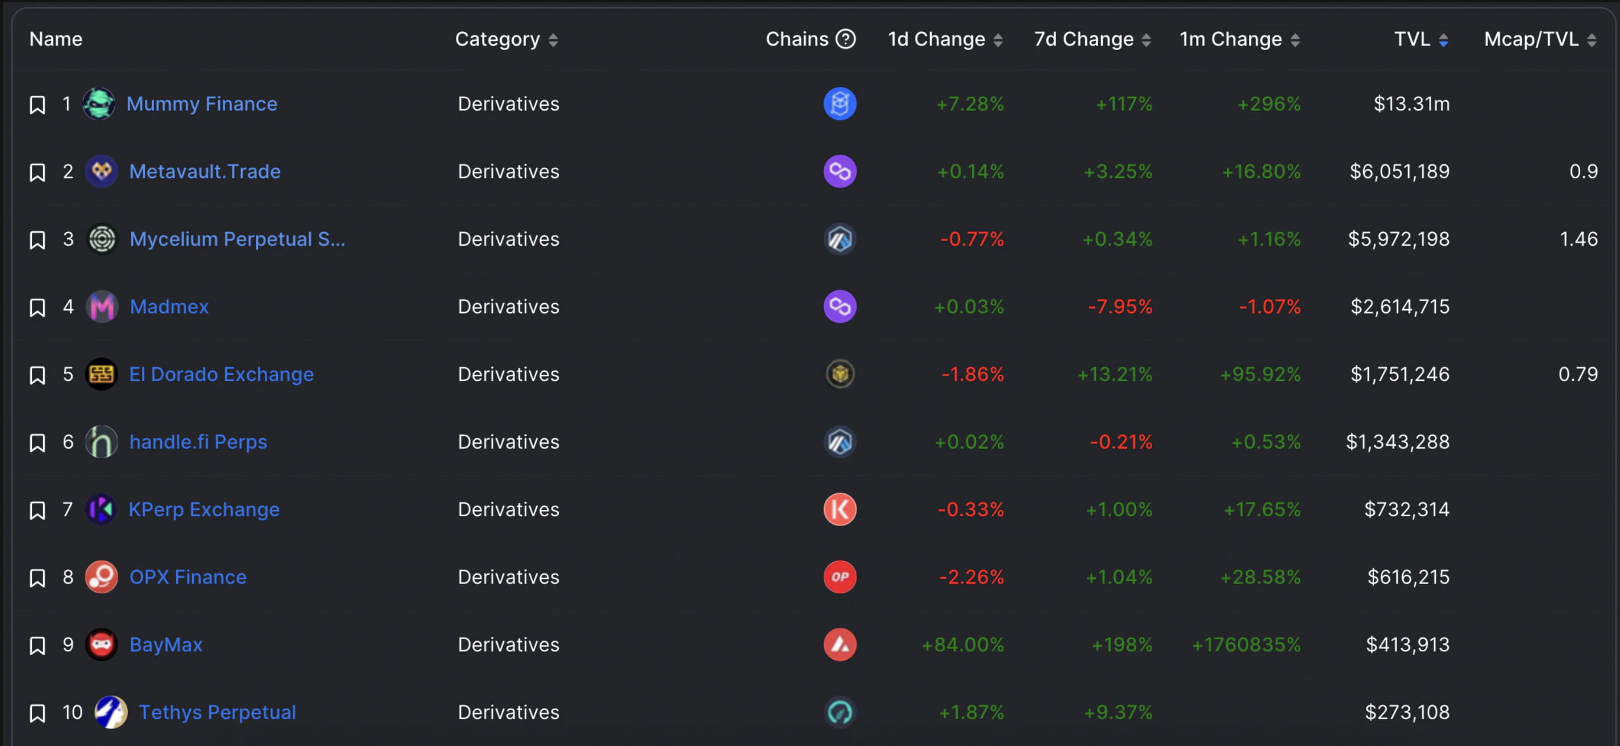The width and height of the screenshot is (1620, 746).
Task: Click the Chains help question mark icon
Action: click(x=845, y=39)
